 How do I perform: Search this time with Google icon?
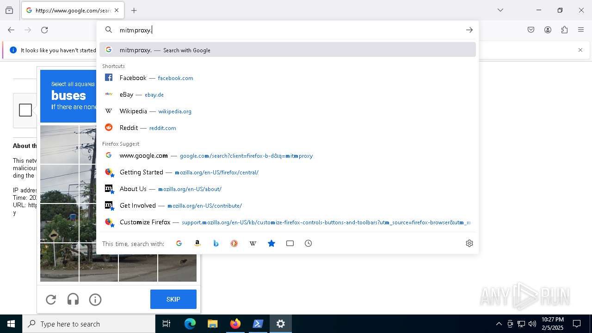tap(179, 243)
